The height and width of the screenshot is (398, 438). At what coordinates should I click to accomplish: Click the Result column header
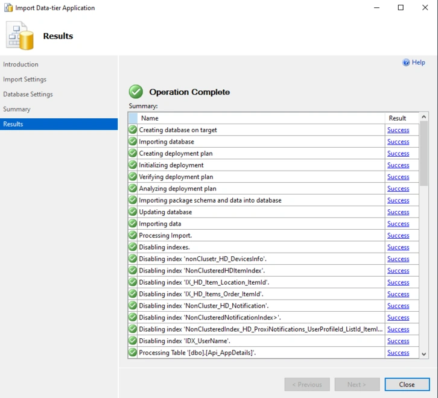(x=402, y=118)
